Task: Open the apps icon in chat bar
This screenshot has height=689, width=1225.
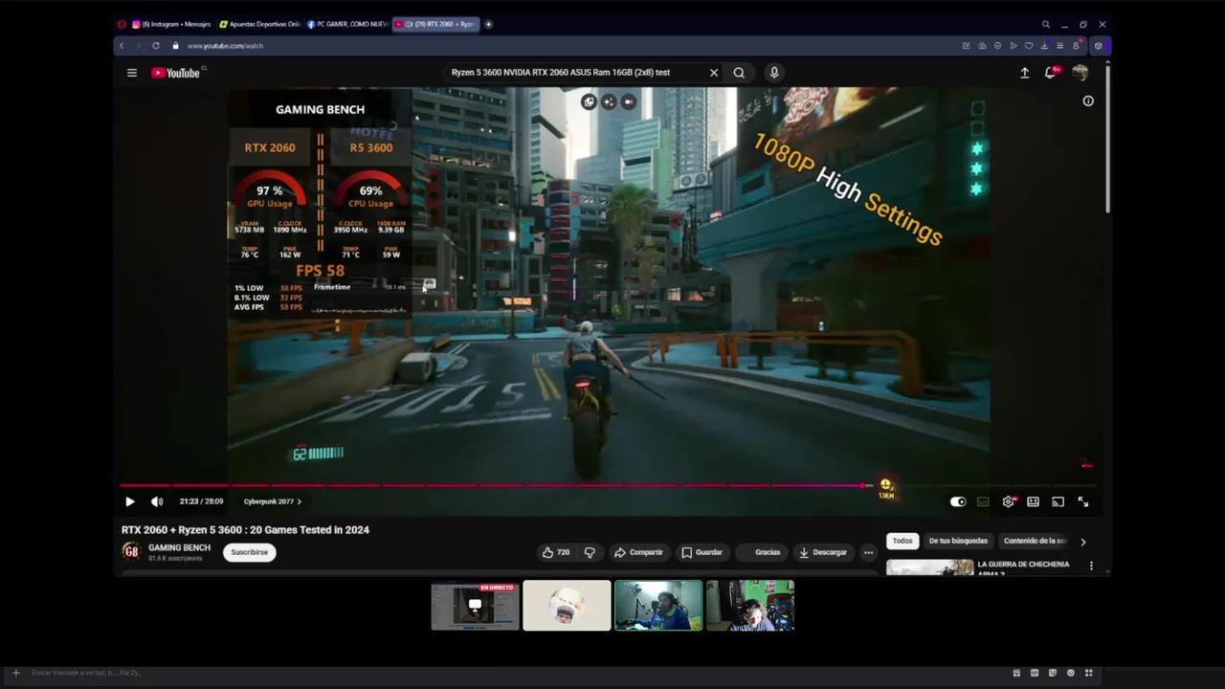Action: (1088, 673)
